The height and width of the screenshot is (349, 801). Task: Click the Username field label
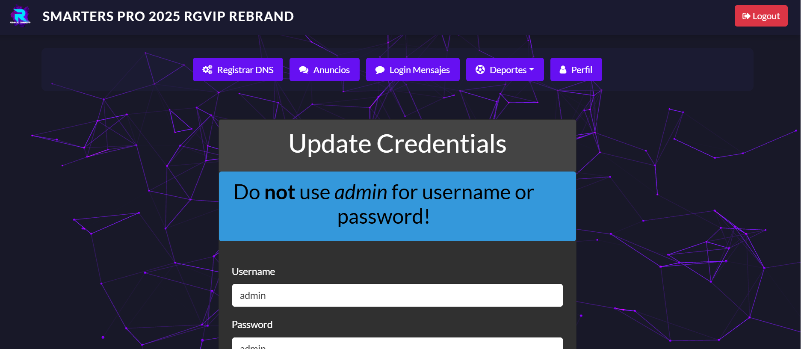coord(253,272)
